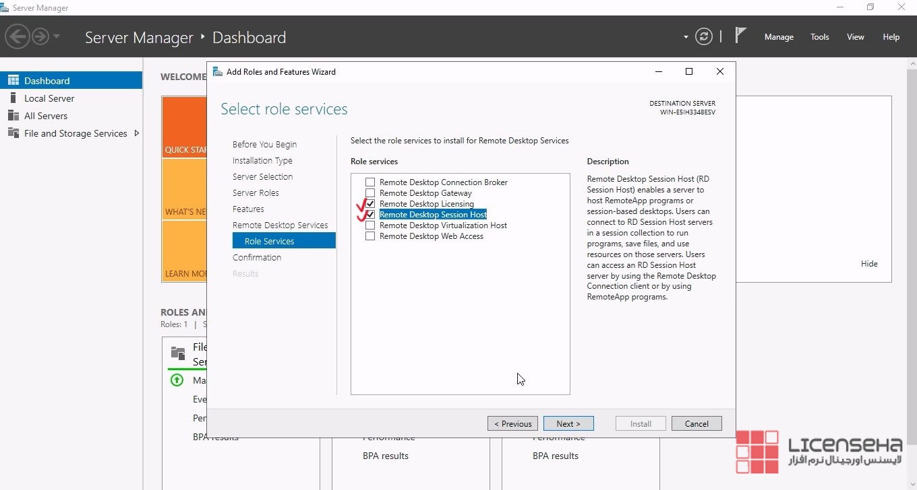This screenshot has width=917, height=490.
Task: Check the Remote Desktop Web Access box
Action: [370, 236]
